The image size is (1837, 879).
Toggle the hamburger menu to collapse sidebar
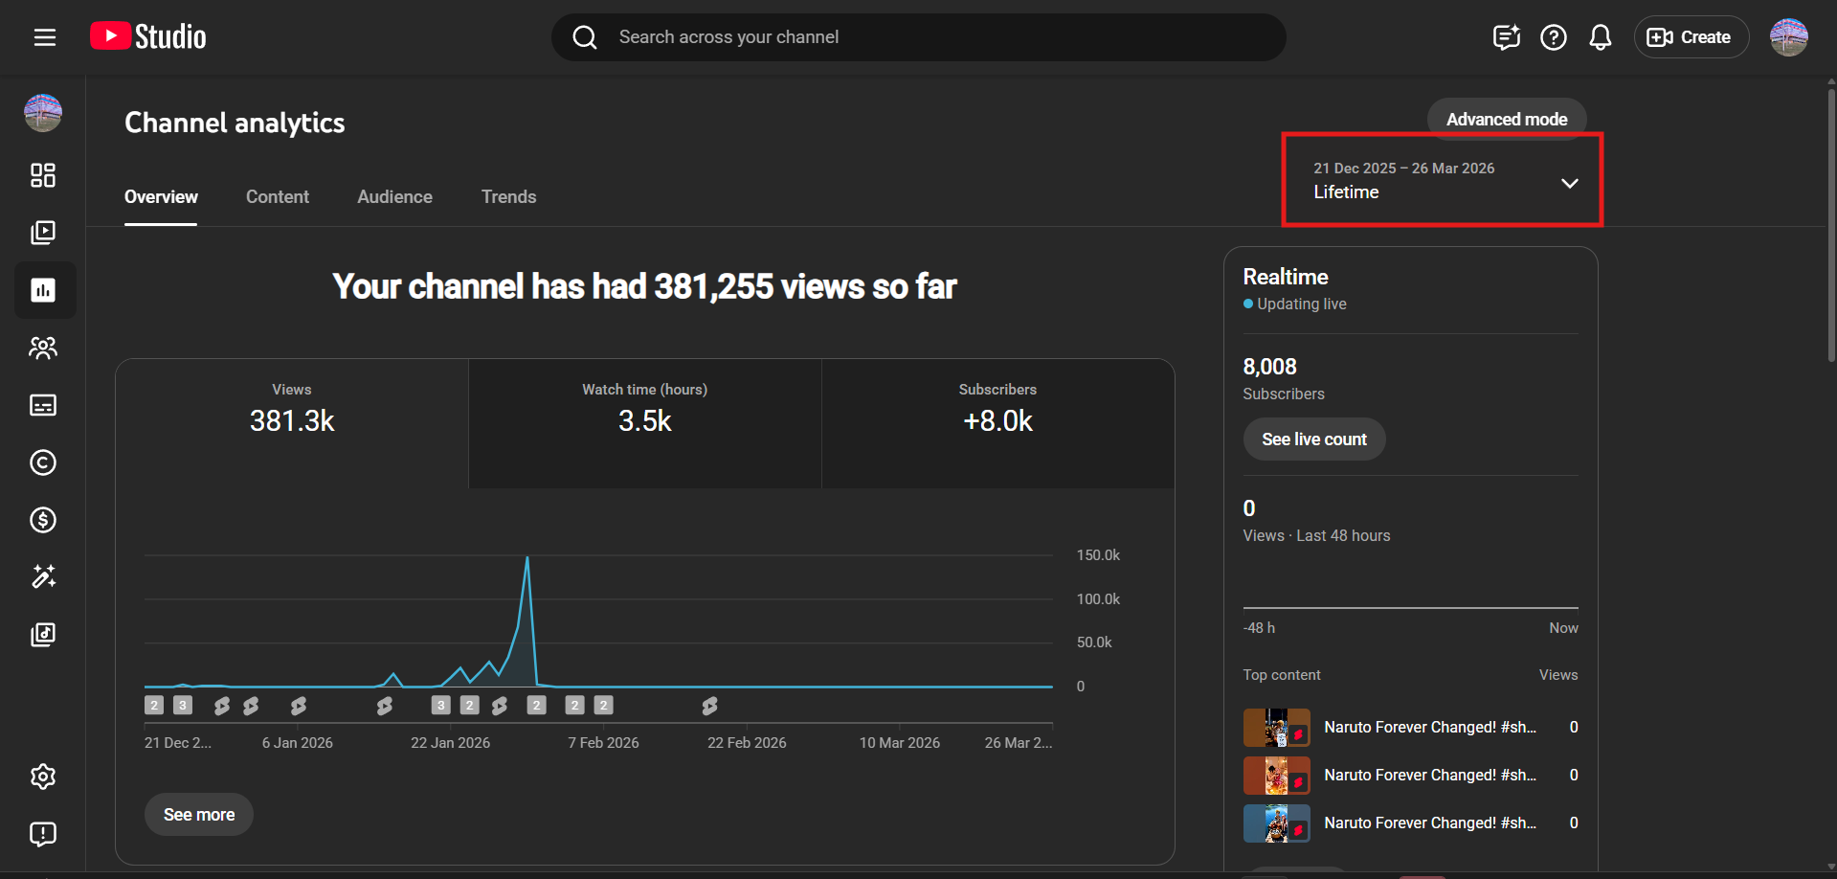pos(45,37)
